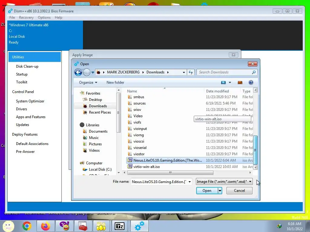Select the Libraries node
The width and height of the screenshot is (310, 232).
tap(92, 125)
